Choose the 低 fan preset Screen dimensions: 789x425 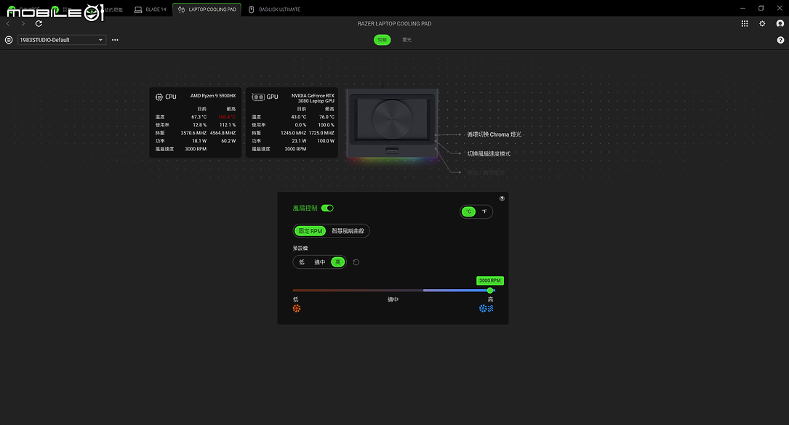click(301, 262)
